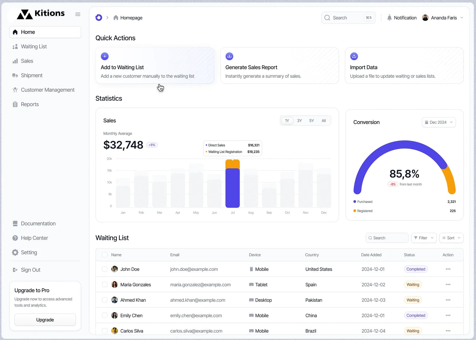The height and width of the screenshot is (340, 476).
Task: Open the Reports section
Action: coord(15,104)
